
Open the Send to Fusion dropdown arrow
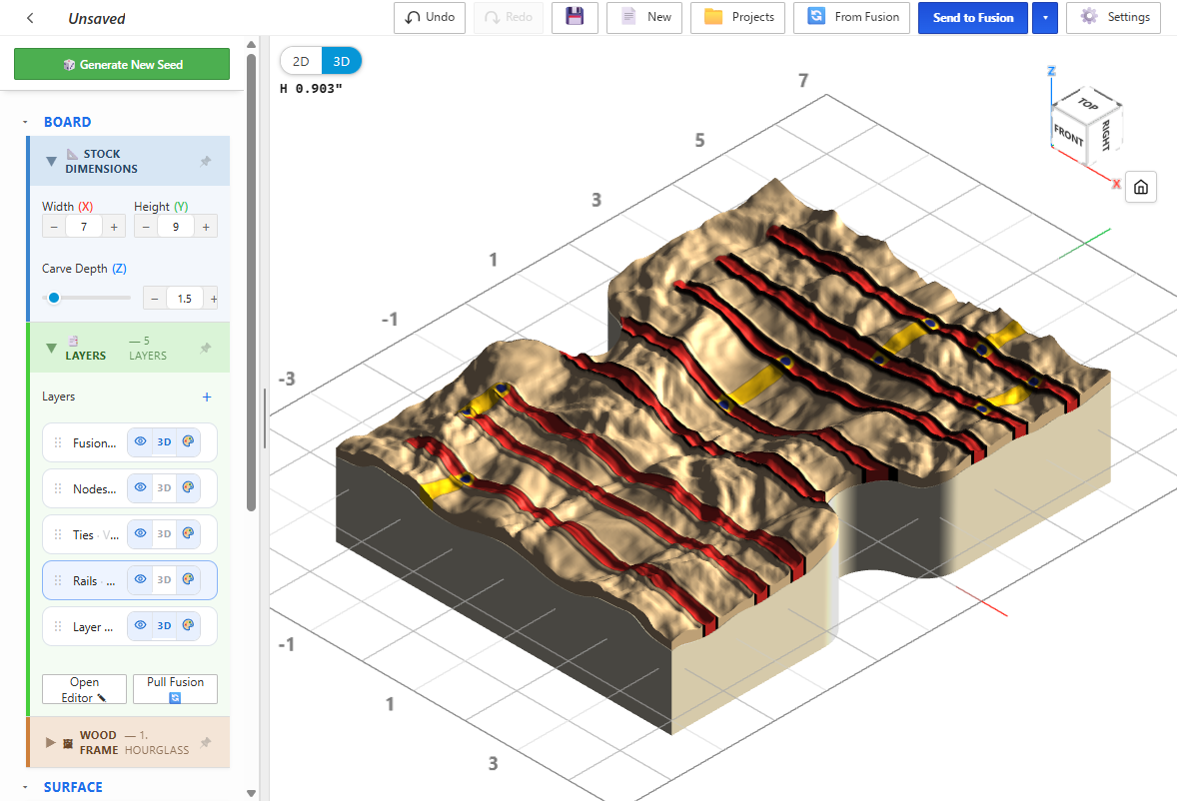[1046, 18]
